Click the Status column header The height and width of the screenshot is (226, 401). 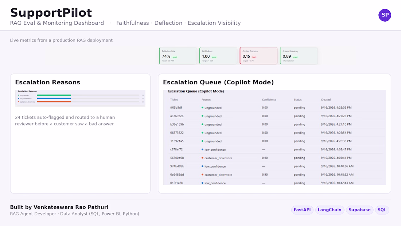pos(298,100)
